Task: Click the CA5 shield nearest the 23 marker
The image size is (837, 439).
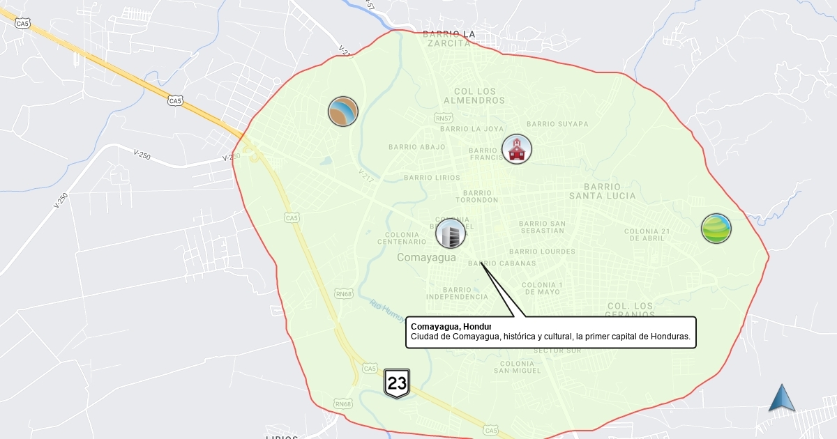Action: (x=368, y=367)
